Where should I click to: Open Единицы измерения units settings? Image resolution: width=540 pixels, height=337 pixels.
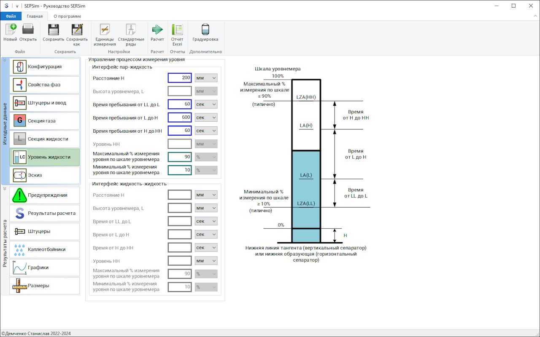click(105, 32)
